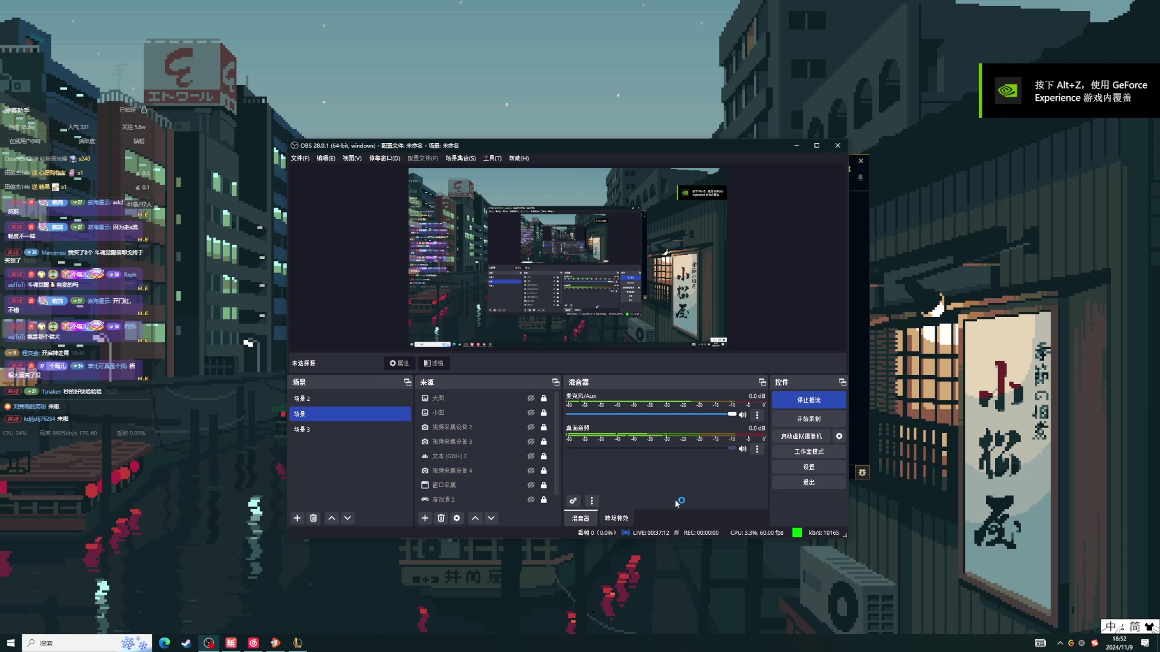The width and height of the screenshot is (1160, 652).
Task: Move source down in 来源 toolbar
Action: click(x=491, y=518)
